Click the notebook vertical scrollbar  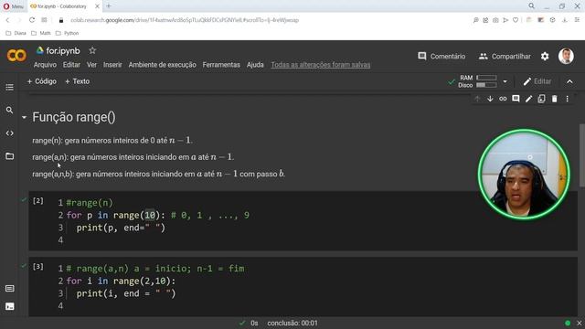click(x=581, y=155)
